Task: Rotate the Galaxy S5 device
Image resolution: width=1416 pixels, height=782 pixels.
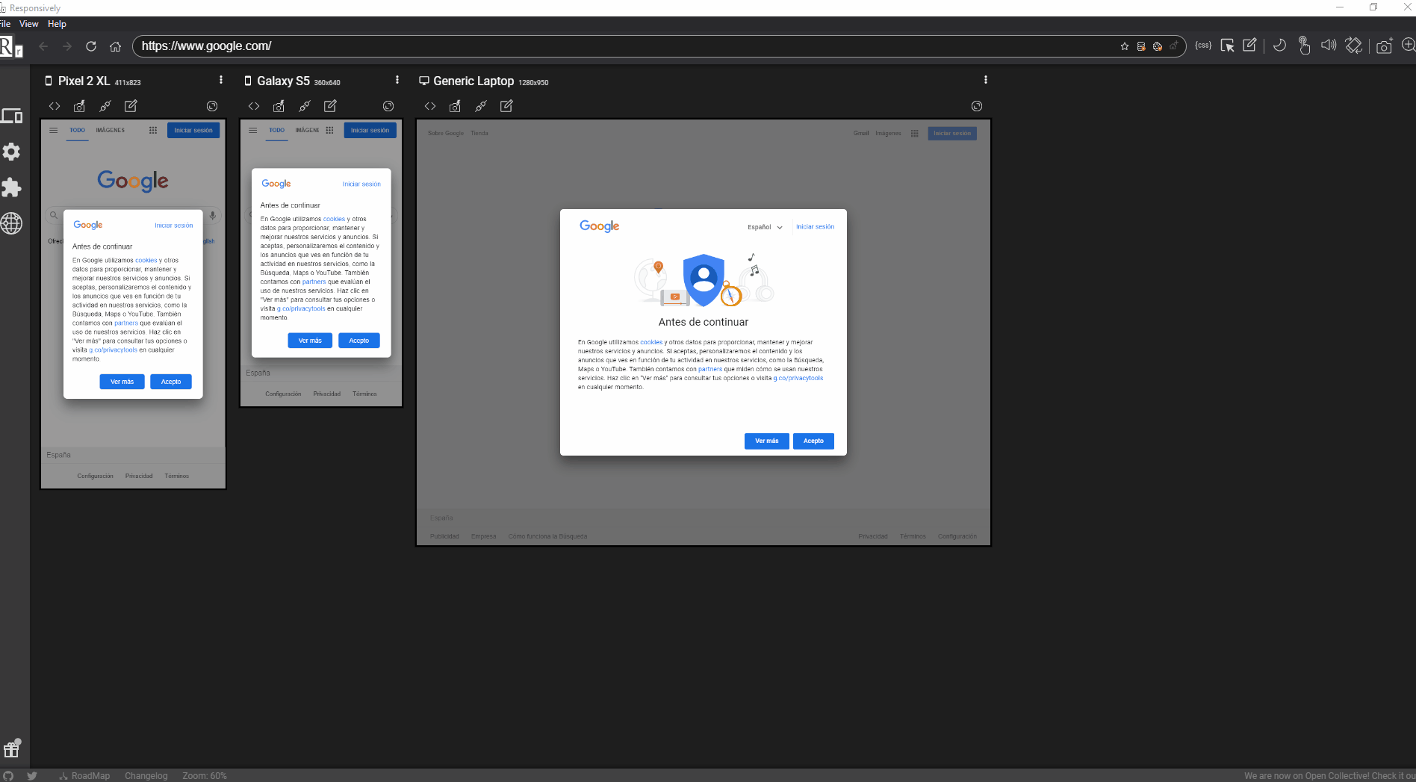Action: pos(388,106)
